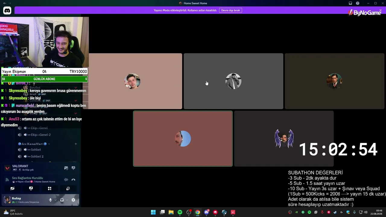Select the call tile with tuxedo avatar
Image resolution: width=386 pixels, height=217 pixels.
click(x=334, y=81)
